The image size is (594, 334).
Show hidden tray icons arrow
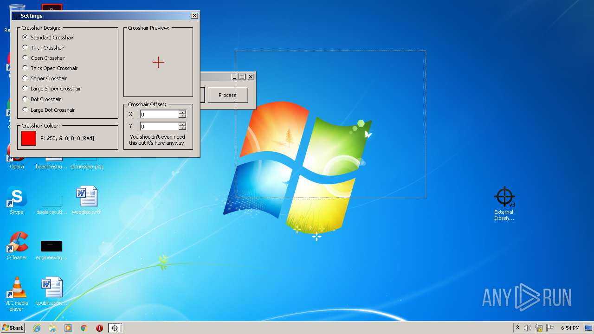[x=517, y=328]
